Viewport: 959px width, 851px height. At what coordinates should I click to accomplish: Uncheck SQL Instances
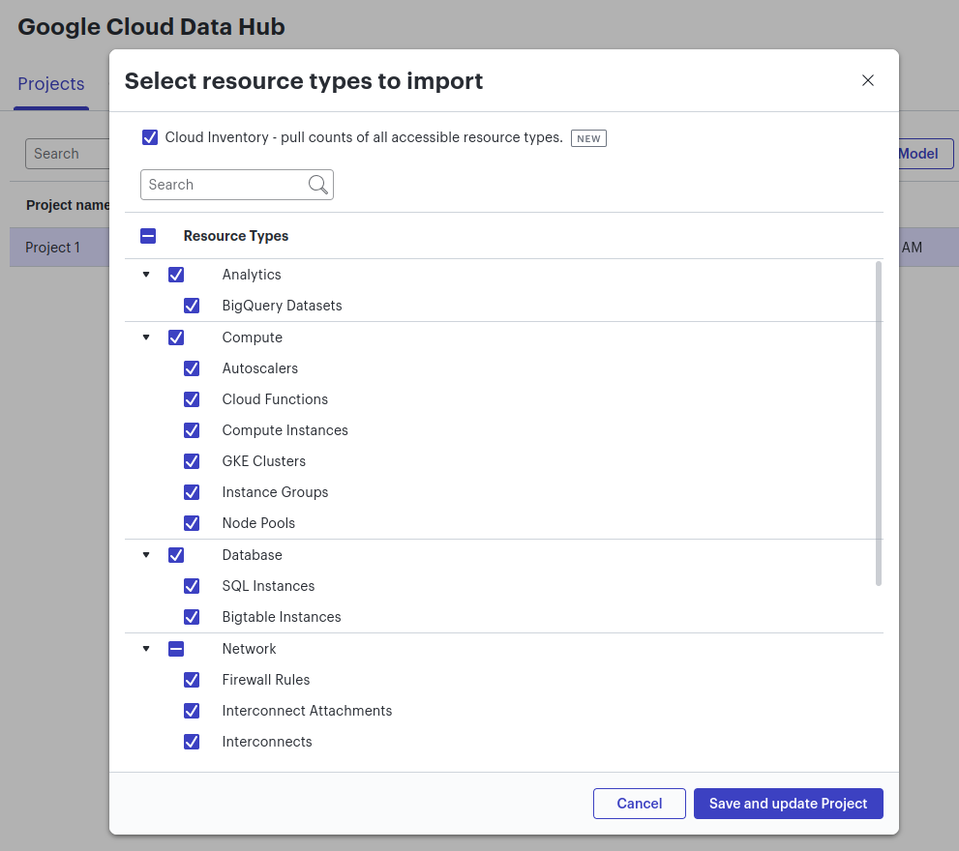(192, 586)
